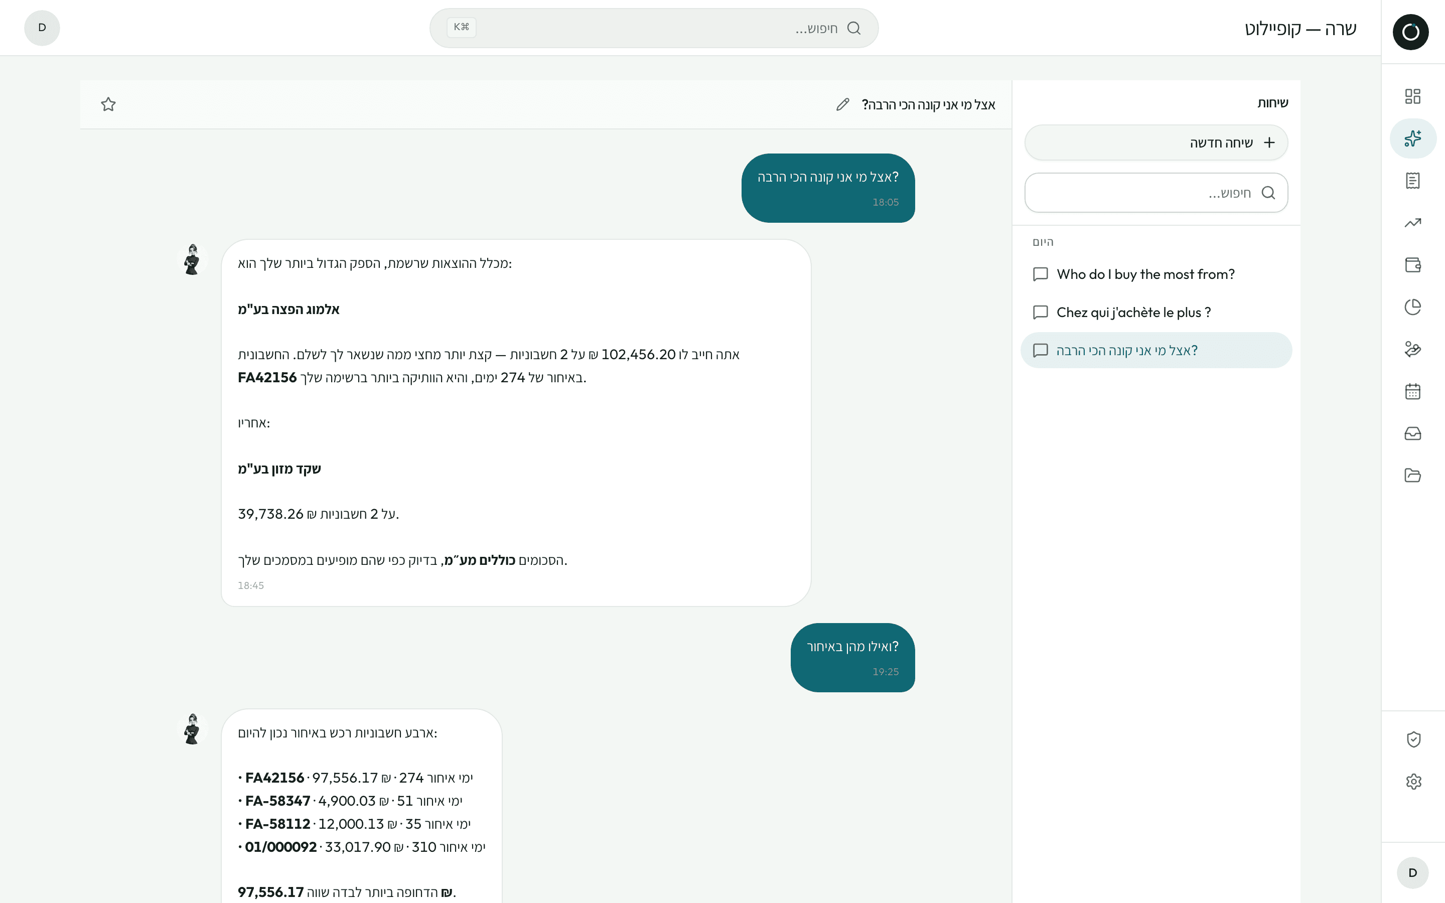The width and height of the screenshot is (1445, 903).
Task: Start a new chat with שיחה חדשה
Action: [1156, 143]
